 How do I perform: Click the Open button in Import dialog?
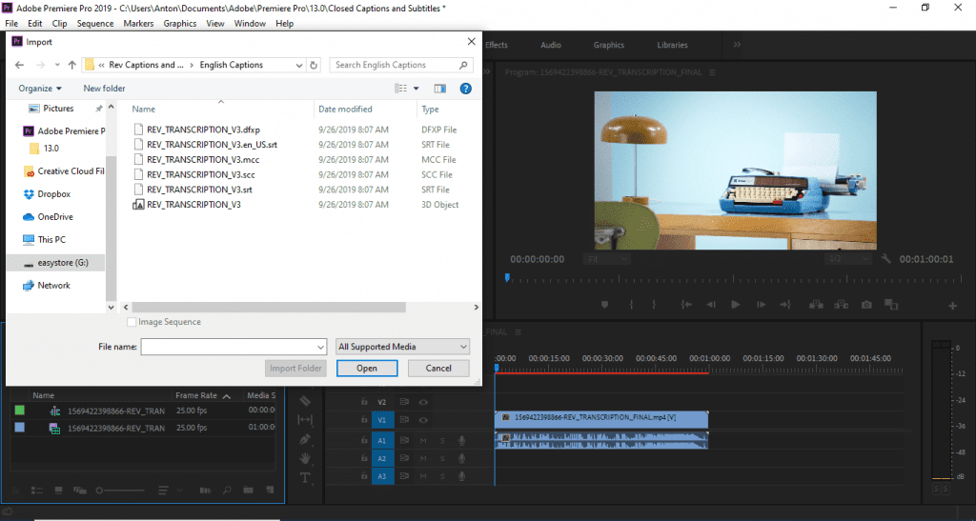tap(367, 368)
